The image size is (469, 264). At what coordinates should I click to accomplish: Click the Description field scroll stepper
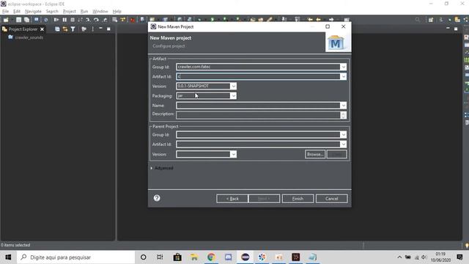pyautogui.click(x=344, y=115)
